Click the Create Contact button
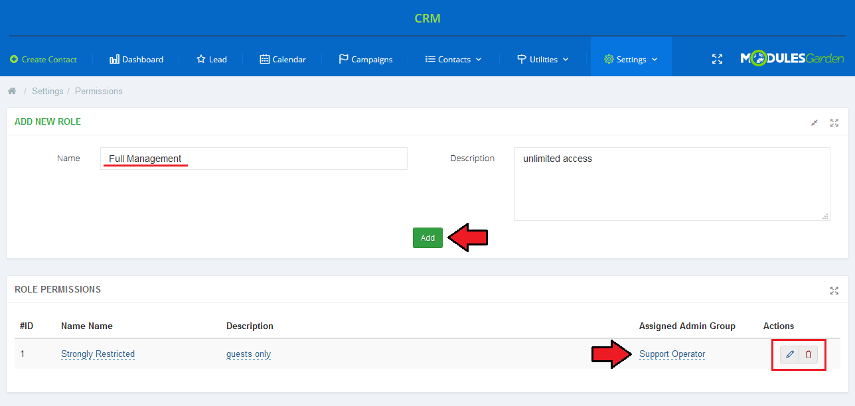Image resolution: width=855 pixels, height=406 pixels. click(x=44, y=60)
